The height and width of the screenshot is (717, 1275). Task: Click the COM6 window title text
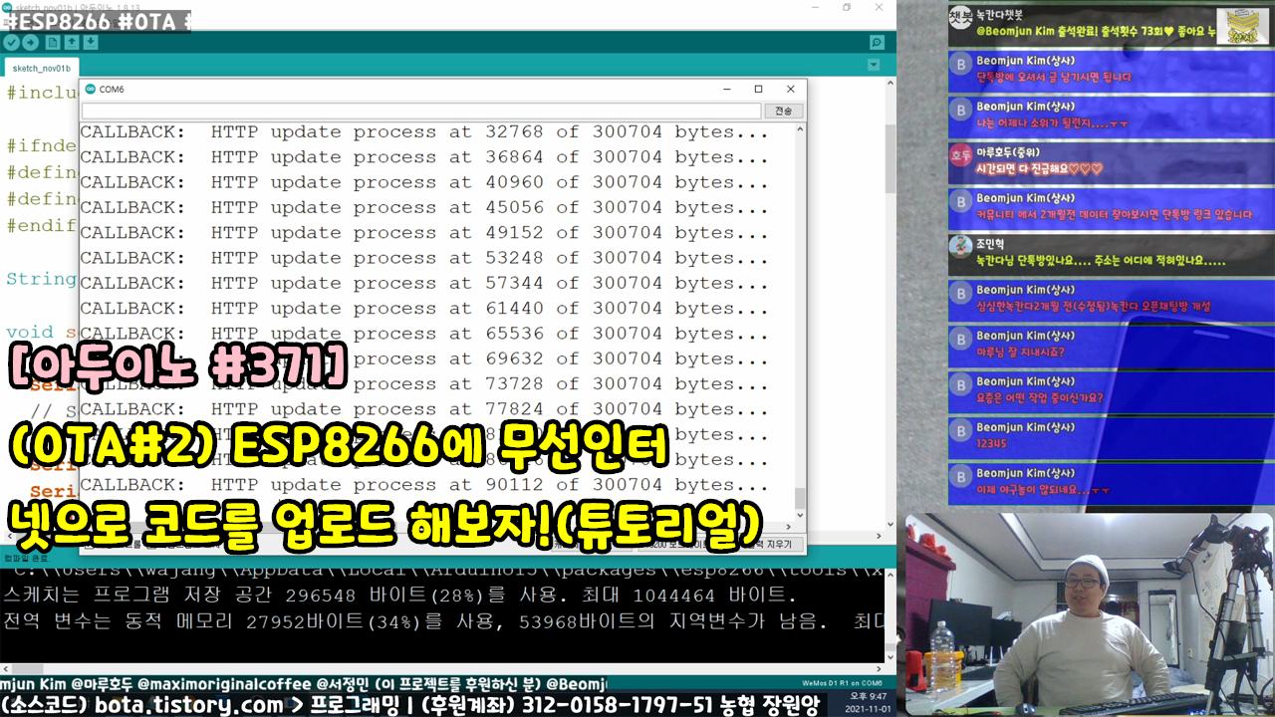112,89
